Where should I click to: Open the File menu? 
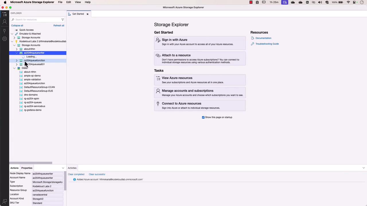60,2
